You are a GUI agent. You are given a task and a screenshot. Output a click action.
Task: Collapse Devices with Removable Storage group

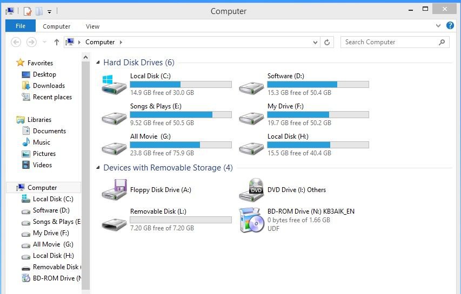[x=98, y=168]
